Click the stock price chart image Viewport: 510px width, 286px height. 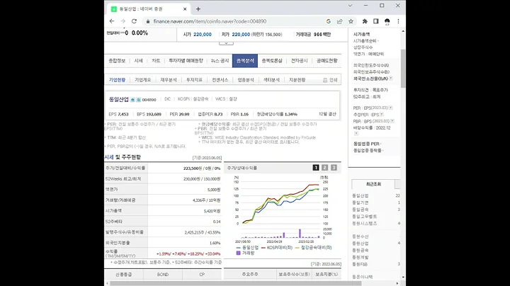283,214
